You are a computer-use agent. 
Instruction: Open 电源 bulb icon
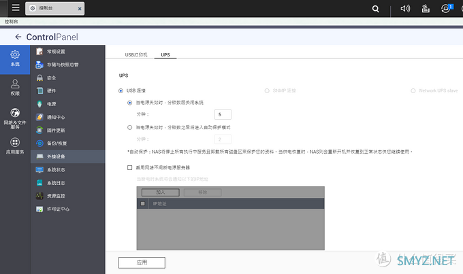[x=39, y=104]
